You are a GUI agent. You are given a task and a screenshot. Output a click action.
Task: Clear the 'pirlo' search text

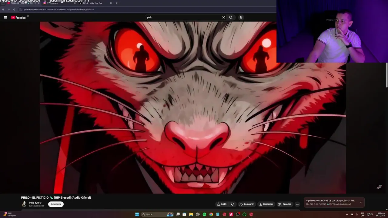coord(223,17)
